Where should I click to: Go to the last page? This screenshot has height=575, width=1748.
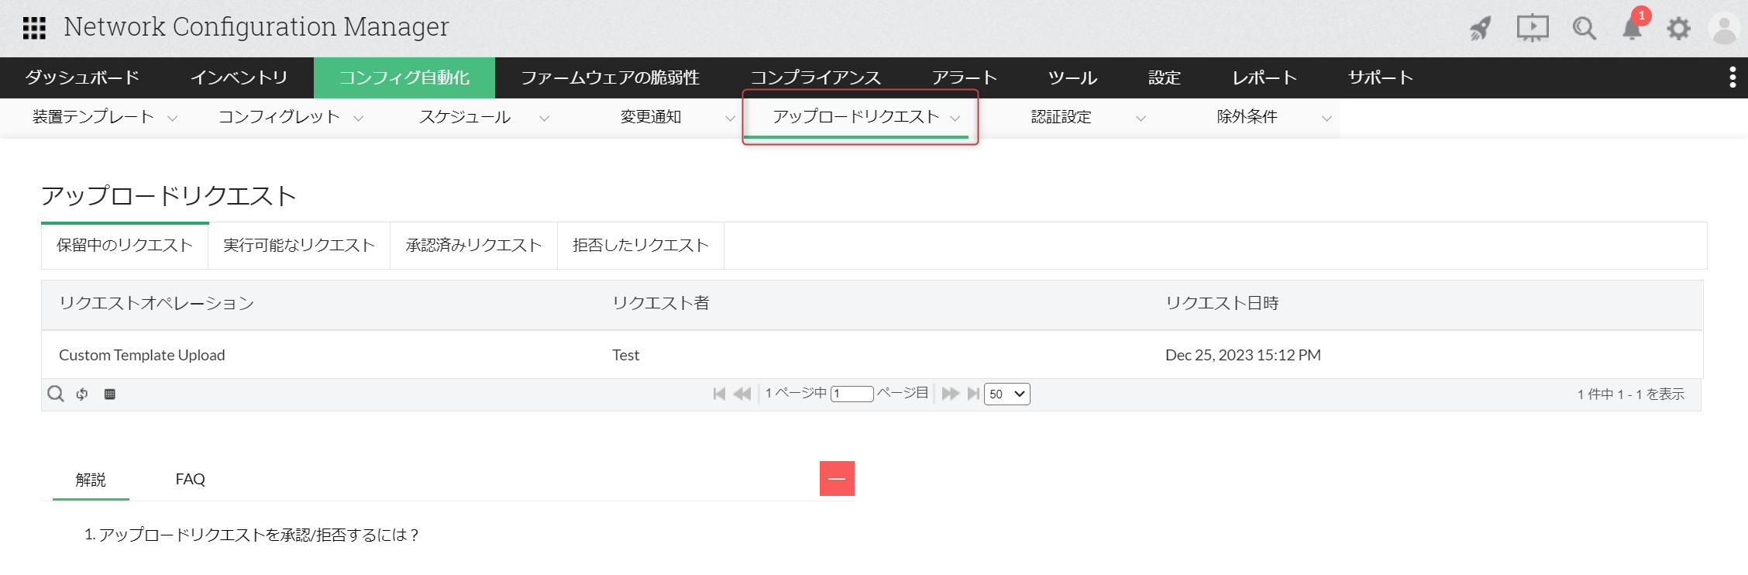(x=973, y=394)
